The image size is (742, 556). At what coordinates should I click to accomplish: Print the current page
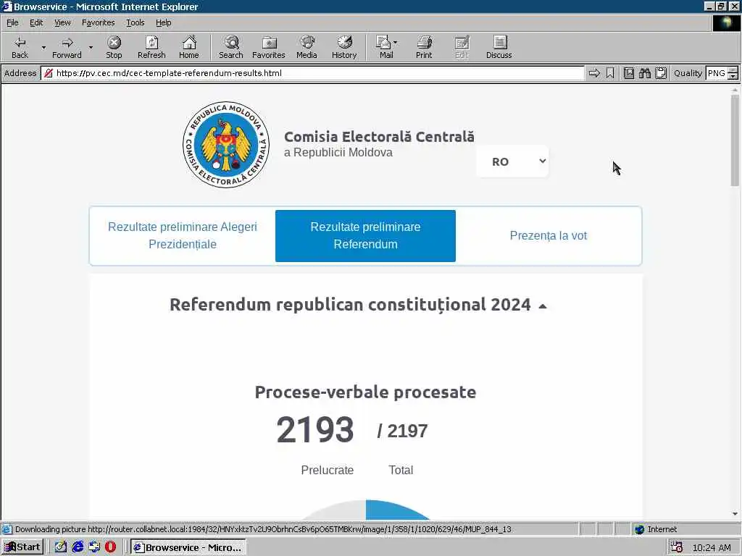point(424,47)
